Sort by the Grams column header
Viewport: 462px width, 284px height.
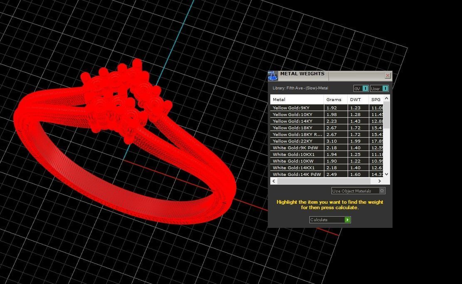(x=336, y=99)
